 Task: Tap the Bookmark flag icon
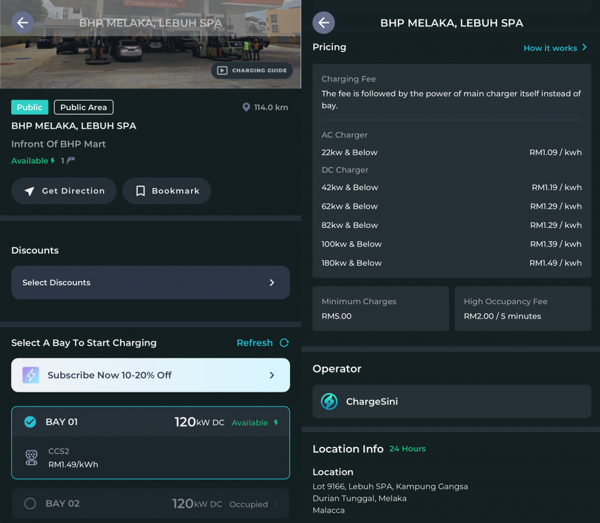point(140,191)
